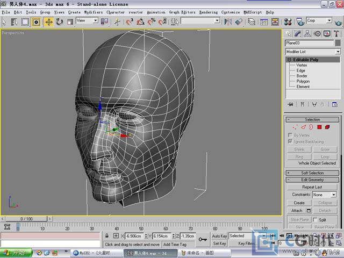Toggle Show End Result in stack

302,104
